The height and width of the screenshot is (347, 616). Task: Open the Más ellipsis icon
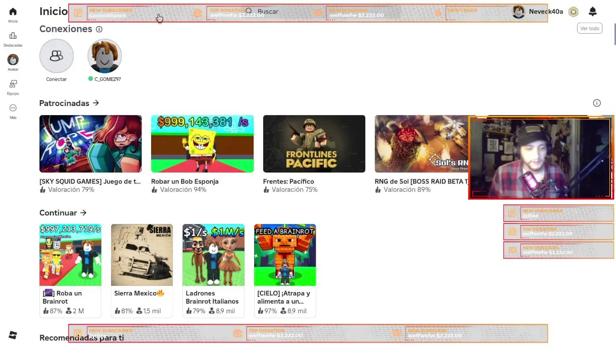point(13,108)
